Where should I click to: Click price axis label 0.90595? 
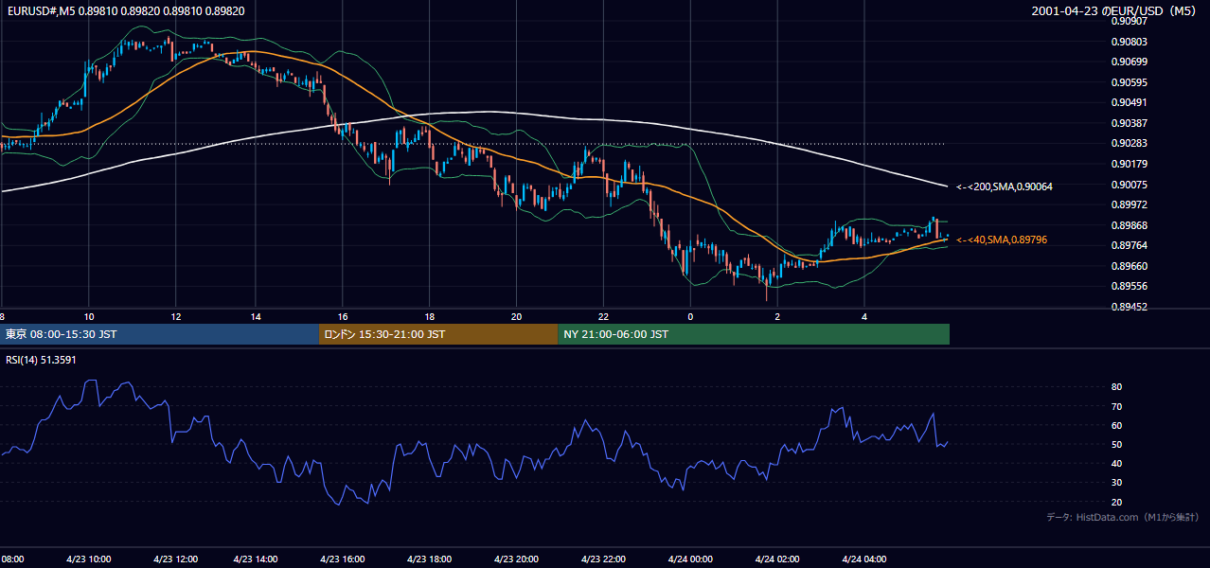pyautogui.click(x=1131, y=82)
